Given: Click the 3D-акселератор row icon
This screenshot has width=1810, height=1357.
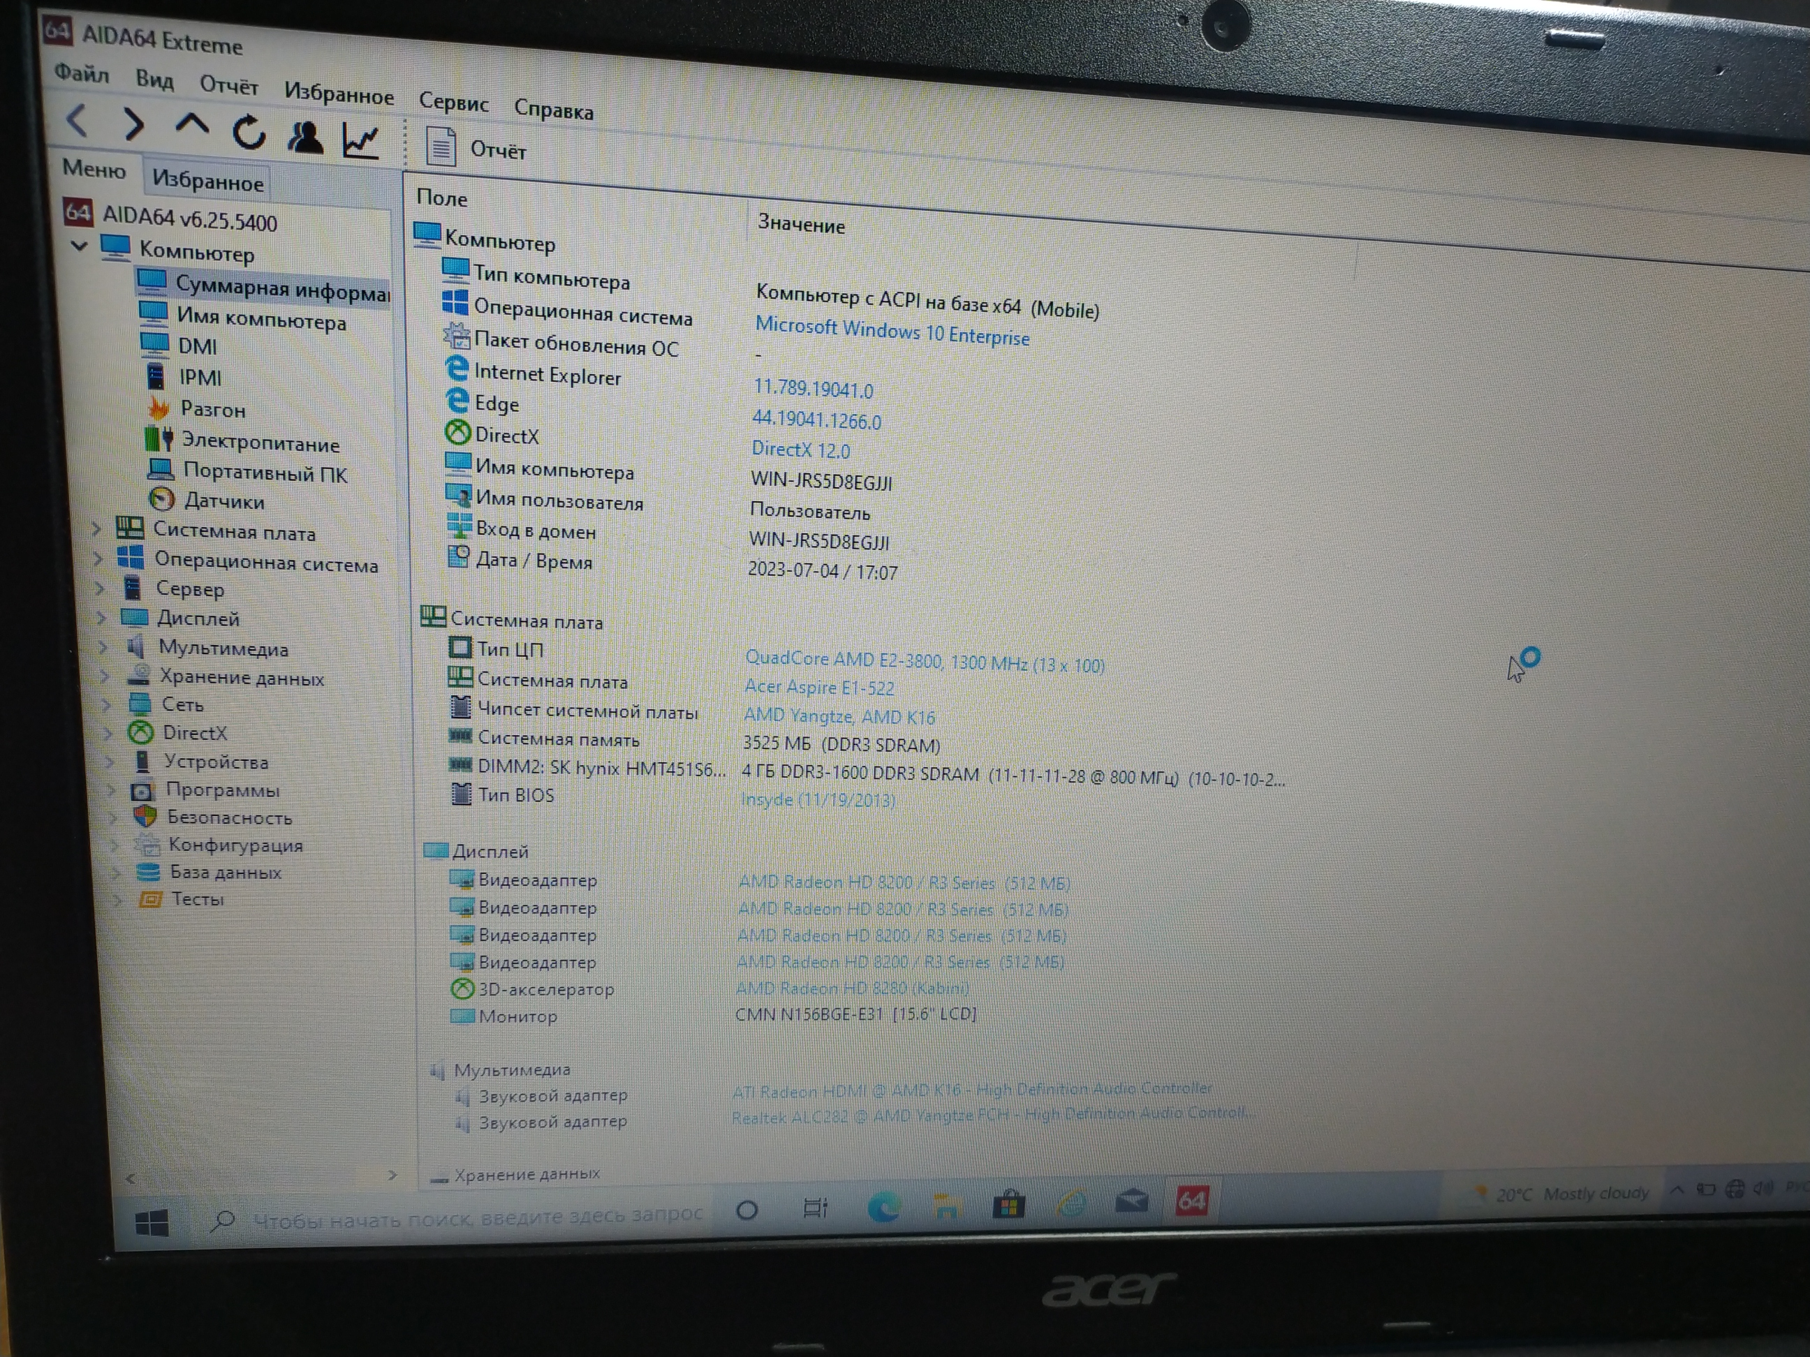Looking at the screenshot, I should point(462,988).
